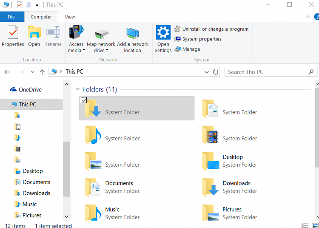Click the quick access Properties checkmark icon
This screenshot has height=228, width=319.
tap(20, 5)
